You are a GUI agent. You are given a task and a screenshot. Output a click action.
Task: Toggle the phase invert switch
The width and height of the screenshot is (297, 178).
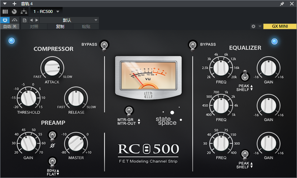point(52,136)
